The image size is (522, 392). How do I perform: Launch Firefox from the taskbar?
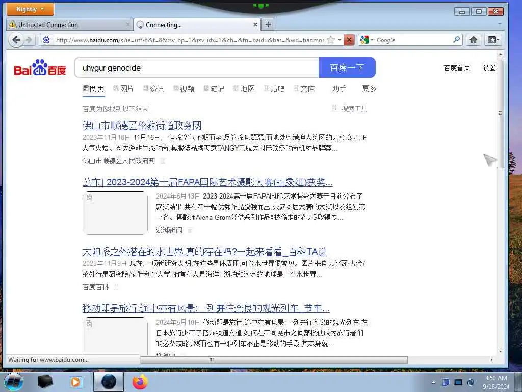(140, 382)
